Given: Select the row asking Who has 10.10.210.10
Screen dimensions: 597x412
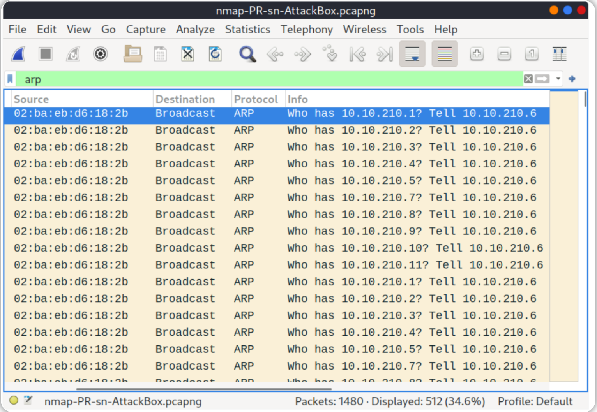Looking at the screenshot, I should tap(277, 248).
